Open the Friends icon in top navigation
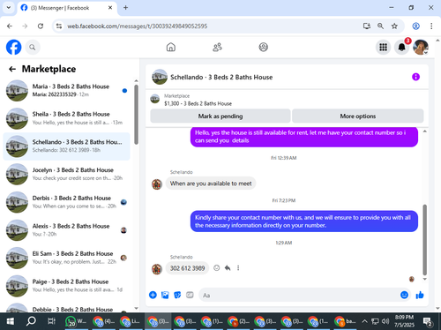Image resolution: width=441 pixels, height=330 pixels. [x=217, y=47]
